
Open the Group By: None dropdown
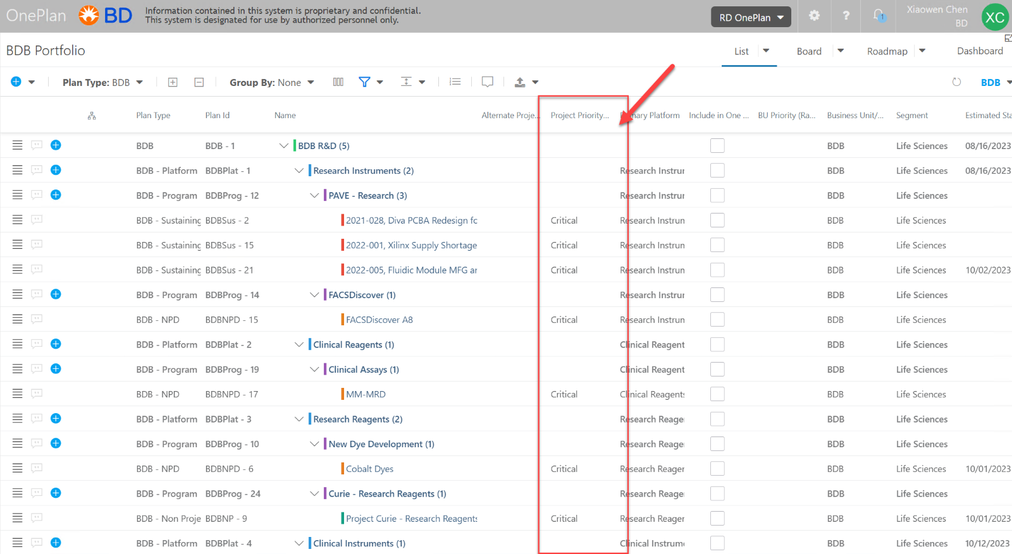tap(272, 82)
